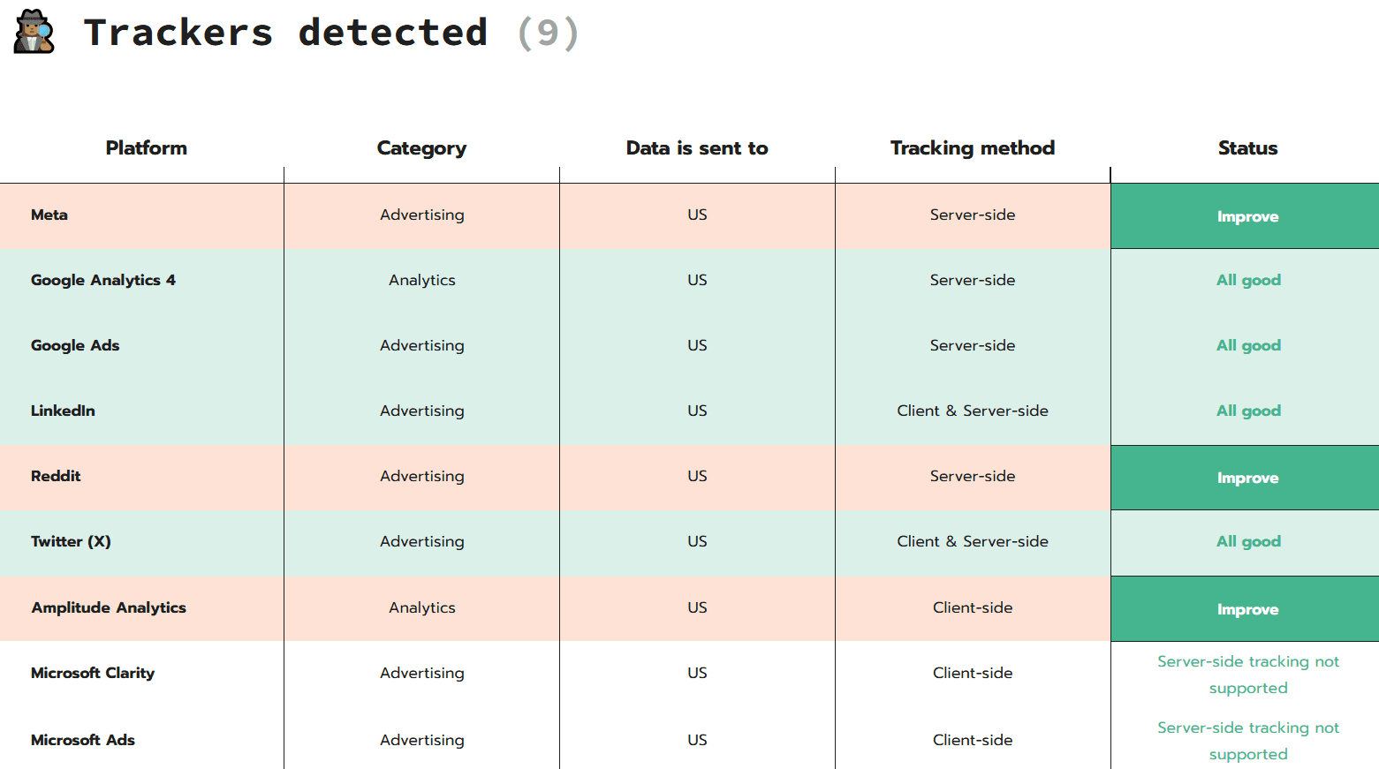The image size is (1379, 769).
Task: Click the All good status for LinkedIn
Action: coord(1247,411)
